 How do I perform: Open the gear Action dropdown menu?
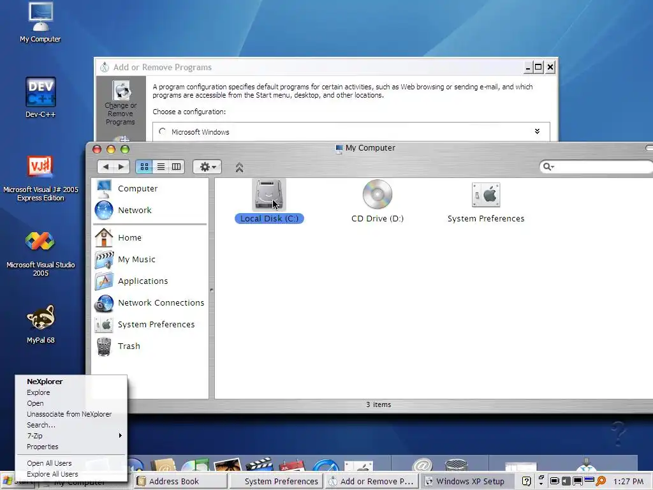pos(207,167)
